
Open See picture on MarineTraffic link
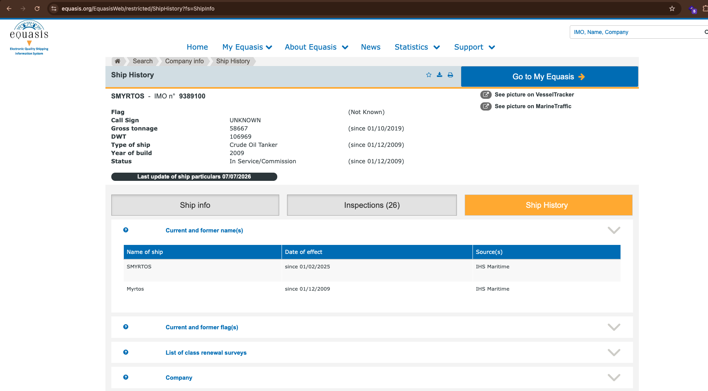pos(533,106)
